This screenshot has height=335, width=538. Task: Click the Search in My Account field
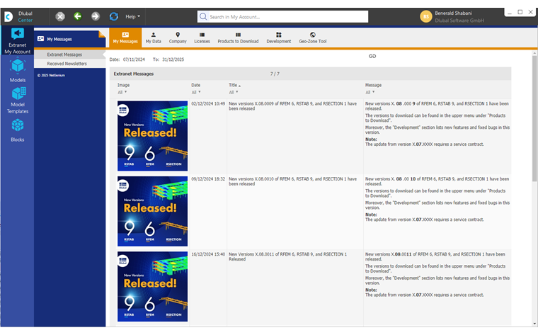tap(282, 16)
